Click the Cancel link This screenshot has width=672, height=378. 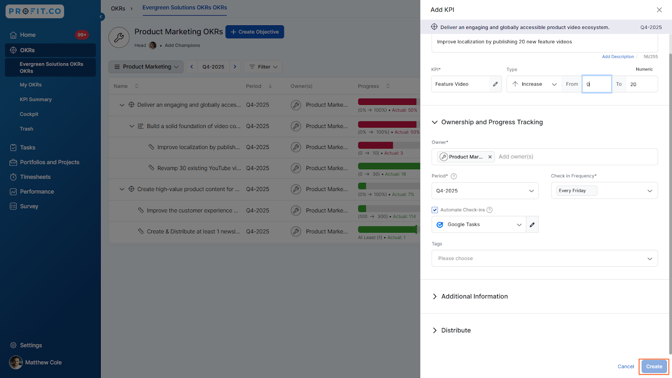click(626, 367)
